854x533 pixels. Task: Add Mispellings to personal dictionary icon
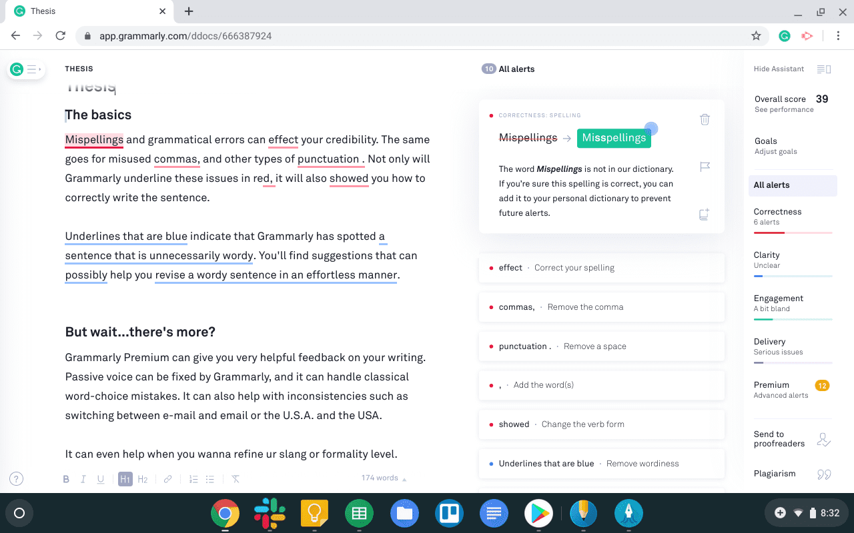[704, 214]
